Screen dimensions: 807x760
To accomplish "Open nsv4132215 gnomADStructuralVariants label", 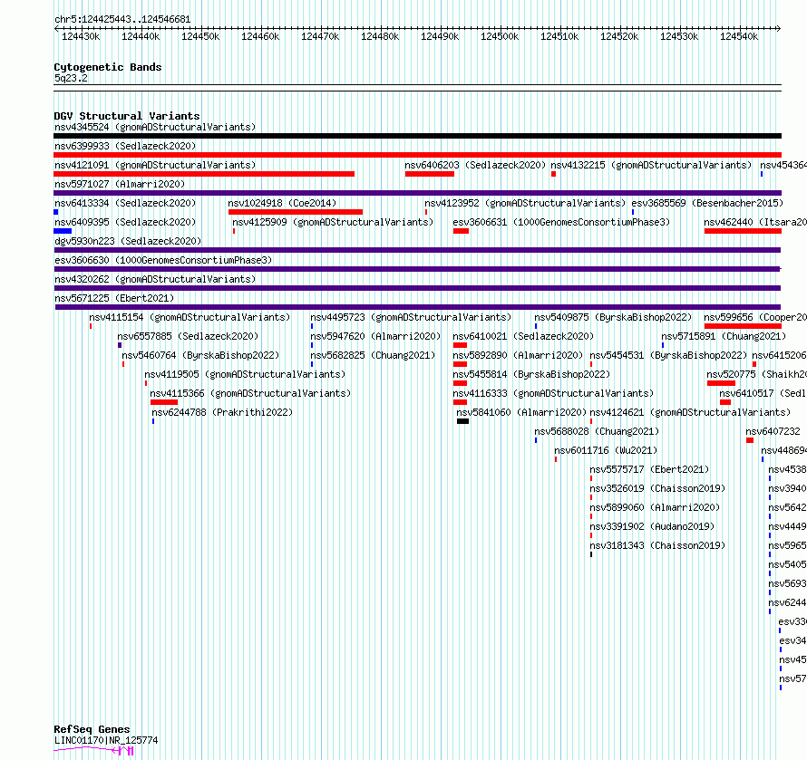I will 651,165.
